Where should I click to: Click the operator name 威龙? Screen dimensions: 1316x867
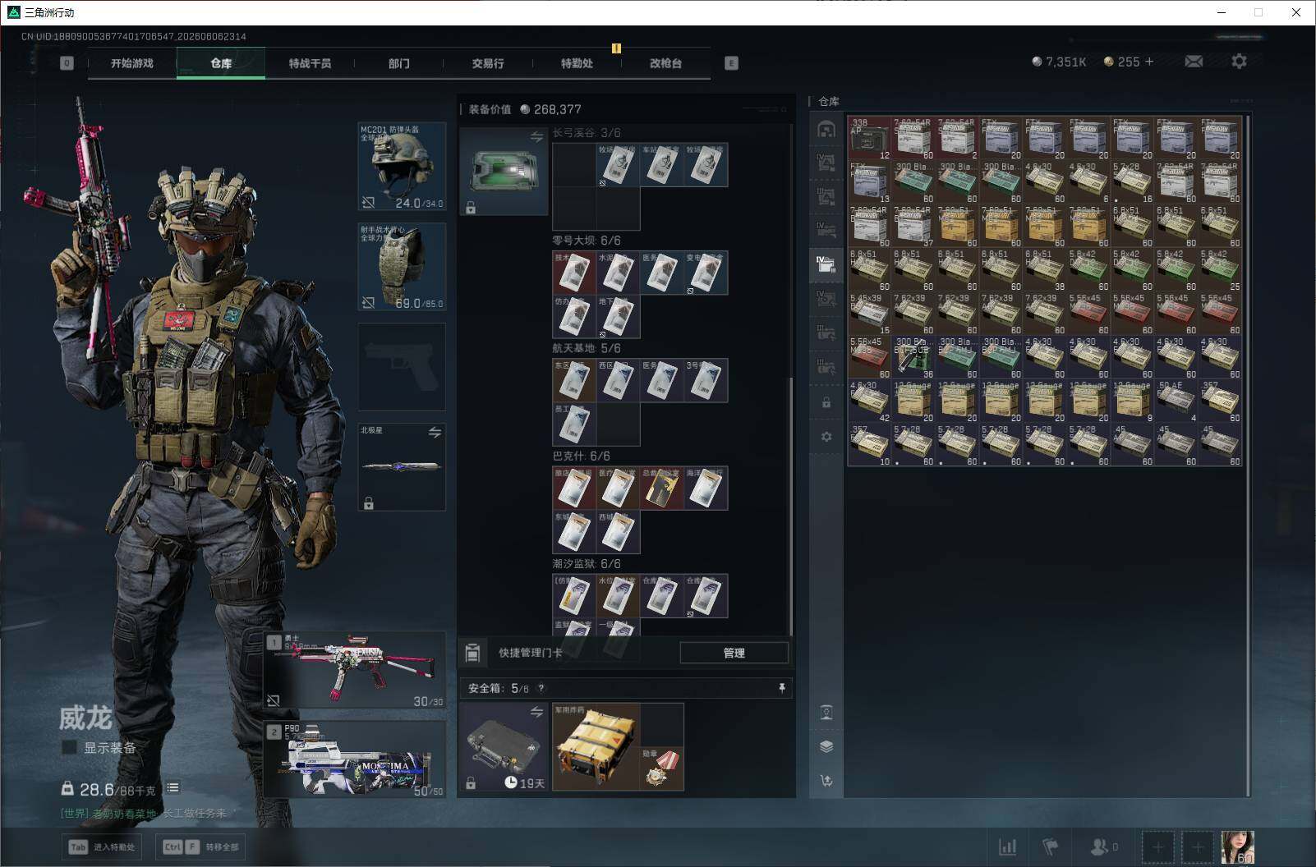[x=85, y=718]
